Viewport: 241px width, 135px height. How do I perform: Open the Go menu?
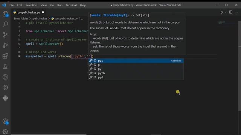52,5
